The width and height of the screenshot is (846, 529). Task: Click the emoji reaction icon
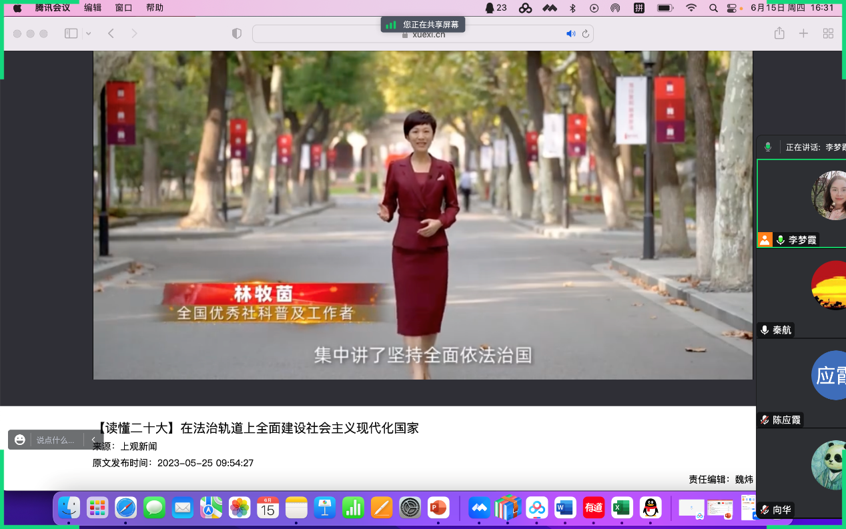(20, 440)
